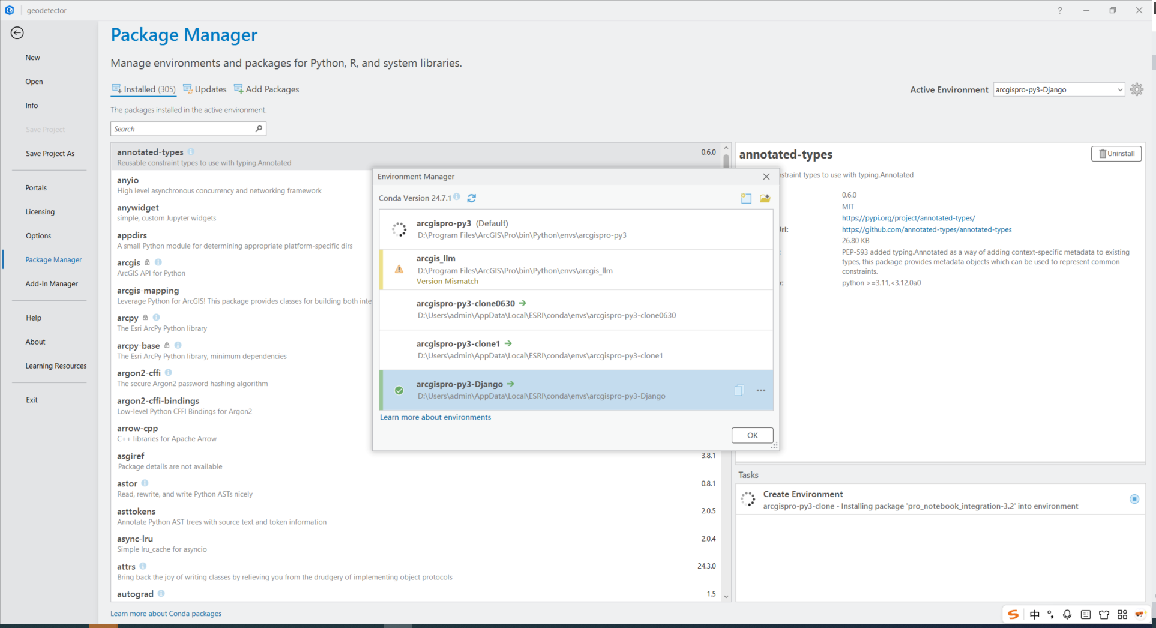1156x628 pixels.
Task: Click info icon next to attrs
Action: pyautogui.click(x=143, y=566)
